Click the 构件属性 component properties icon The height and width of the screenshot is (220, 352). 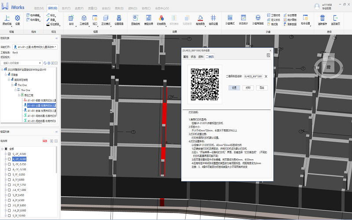[x=28, y=20]
